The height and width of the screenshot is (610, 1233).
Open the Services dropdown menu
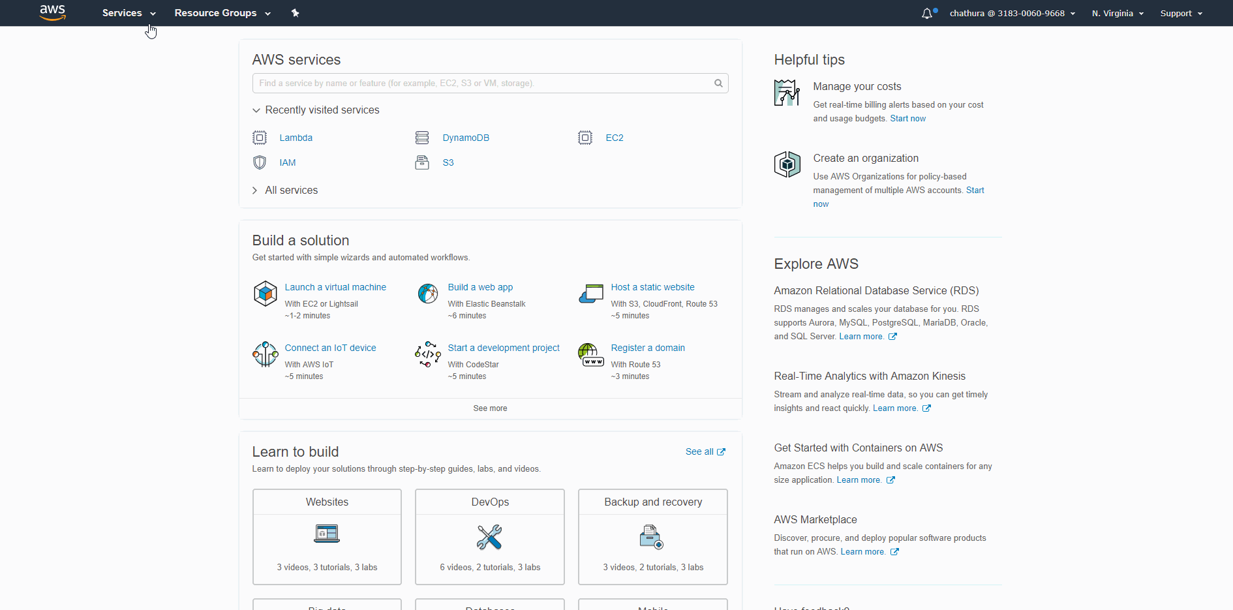click(129, 13)
